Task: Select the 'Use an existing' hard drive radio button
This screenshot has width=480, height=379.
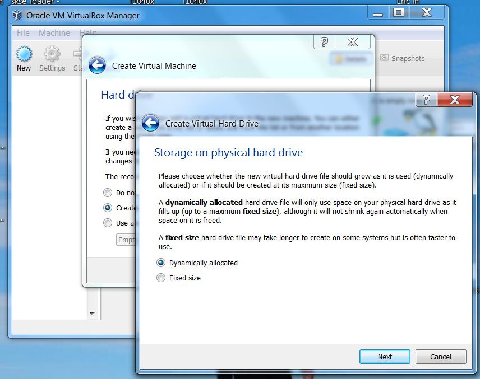Action: [108, 223]
